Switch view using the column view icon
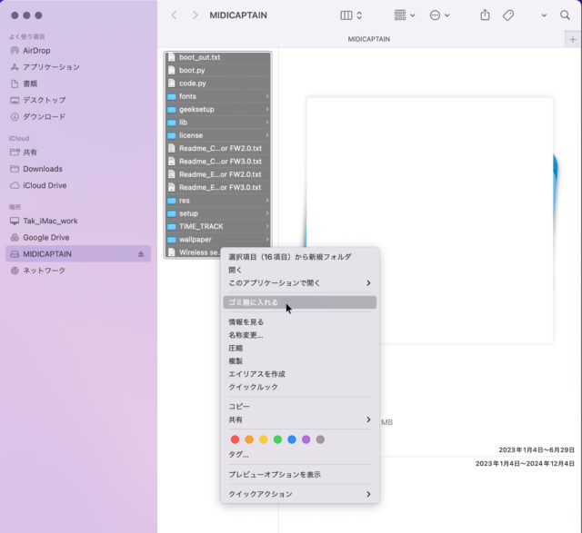The height and width of the screenshot is (533, 582). [346, 15]
